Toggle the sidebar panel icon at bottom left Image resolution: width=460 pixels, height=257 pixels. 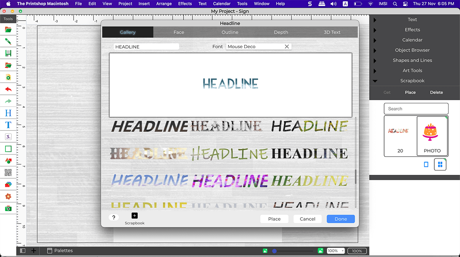click(x=23, y=251)
